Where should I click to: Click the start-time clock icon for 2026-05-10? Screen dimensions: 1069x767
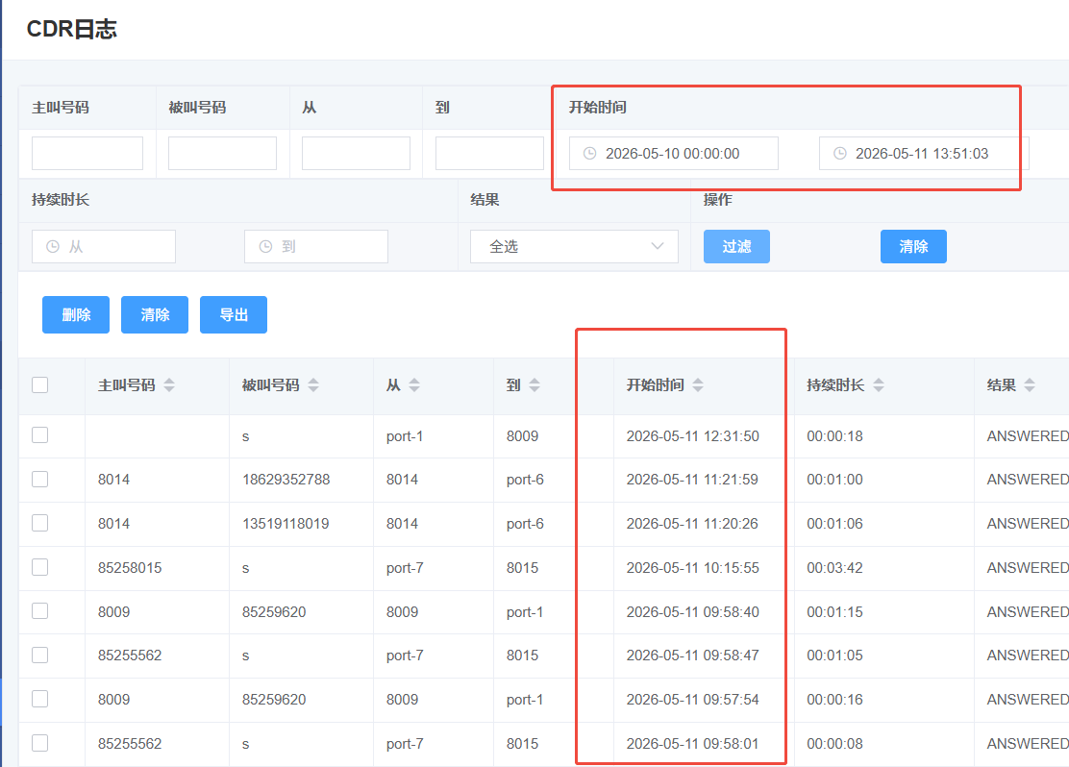point(589,154)
